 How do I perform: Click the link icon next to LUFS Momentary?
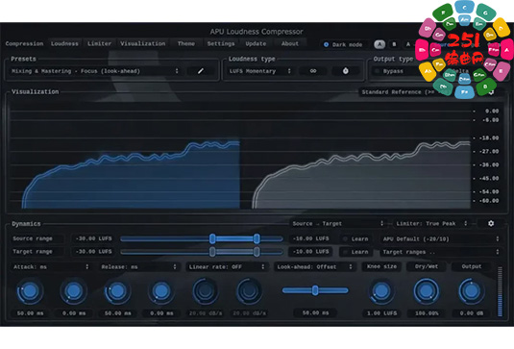[x=313, y=71]
